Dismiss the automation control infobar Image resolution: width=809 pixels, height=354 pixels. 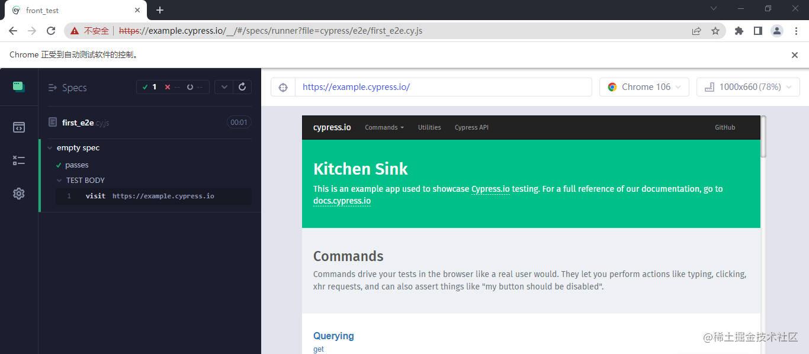[795, 55]
